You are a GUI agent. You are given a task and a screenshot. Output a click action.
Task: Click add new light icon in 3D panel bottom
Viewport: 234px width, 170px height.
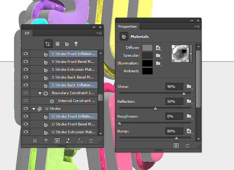point(46,140)
